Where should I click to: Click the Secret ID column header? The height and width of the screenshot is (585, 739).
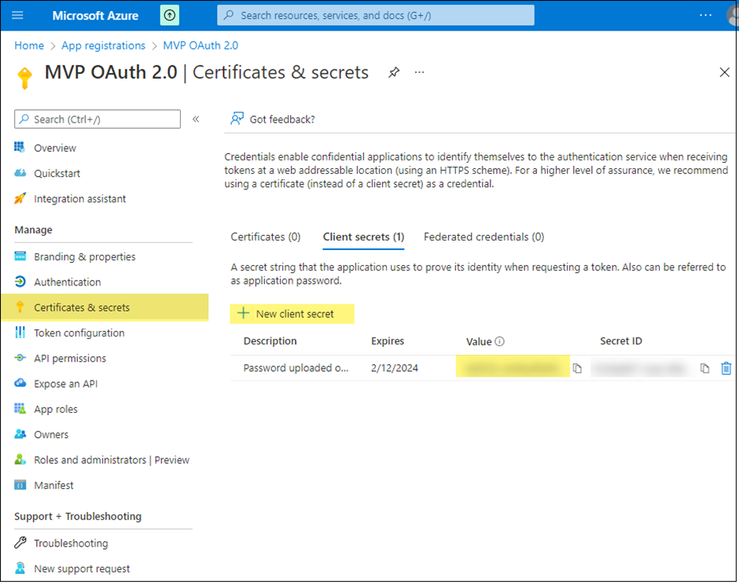(x=621, y=341)
